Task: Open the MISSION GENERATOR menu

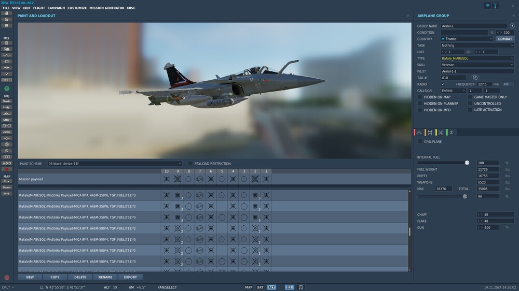Action: pyautogui.click(x=107, y=8)
